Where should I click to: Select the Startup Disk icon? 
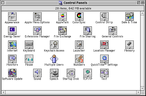71,73
